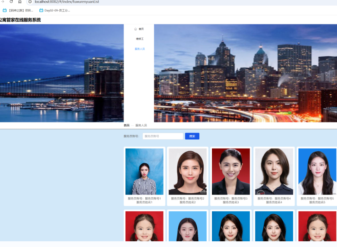Click the 服务人员 breadcrumb

(x=141, y=125)
